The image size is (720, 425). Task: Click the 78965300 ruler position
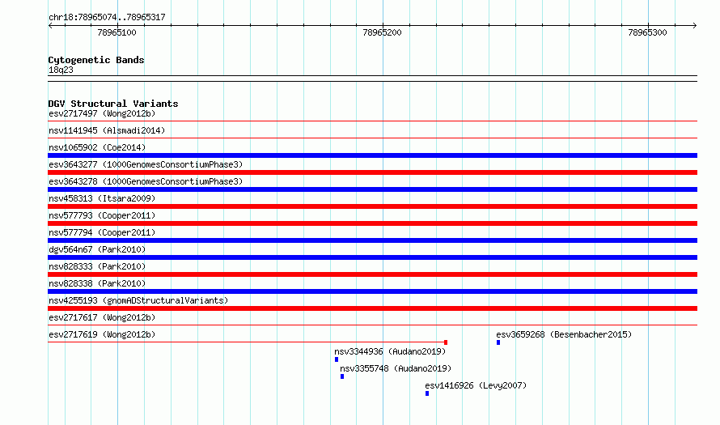coord(647,32)
